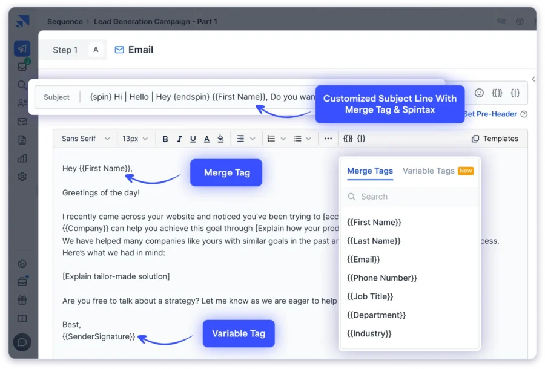Click the Set Pre-Header link
545x369 pixels.
490,114
